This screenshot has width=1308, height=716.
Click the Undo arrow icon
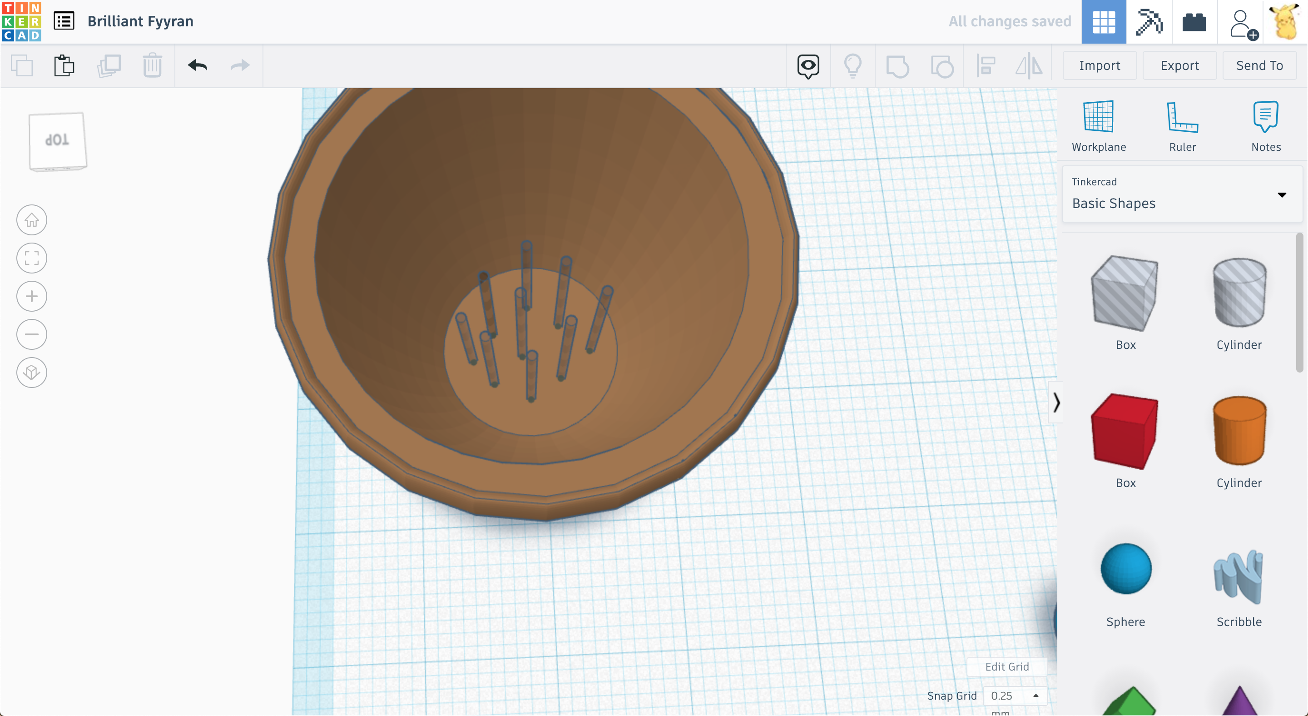(x=198, y=65)
